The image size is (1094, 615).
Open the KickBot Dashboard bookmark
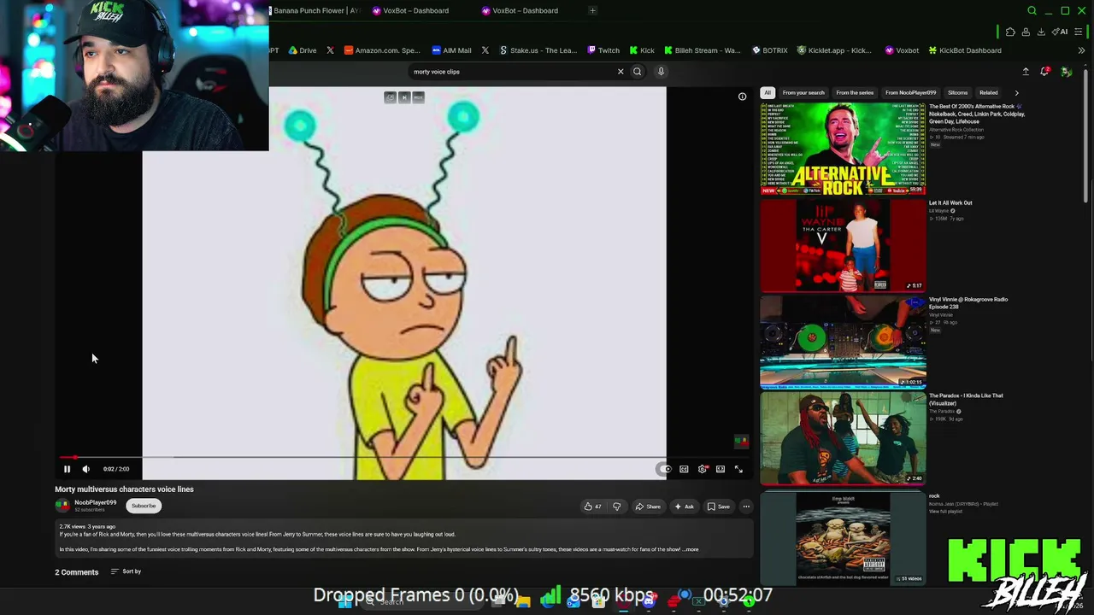964,50
